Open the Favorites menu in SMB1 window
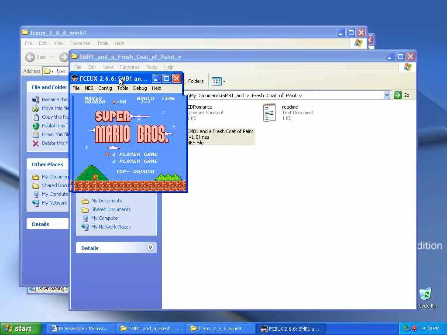 tap(129, 67)
